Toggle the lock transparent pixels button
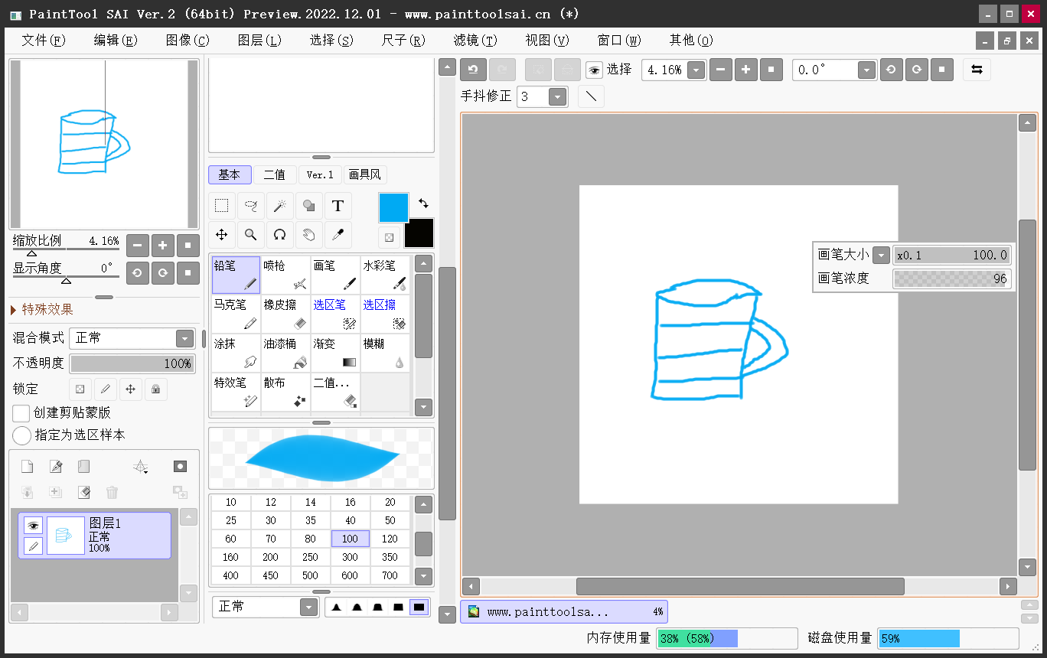1047x658 pixels. [80, 389]
